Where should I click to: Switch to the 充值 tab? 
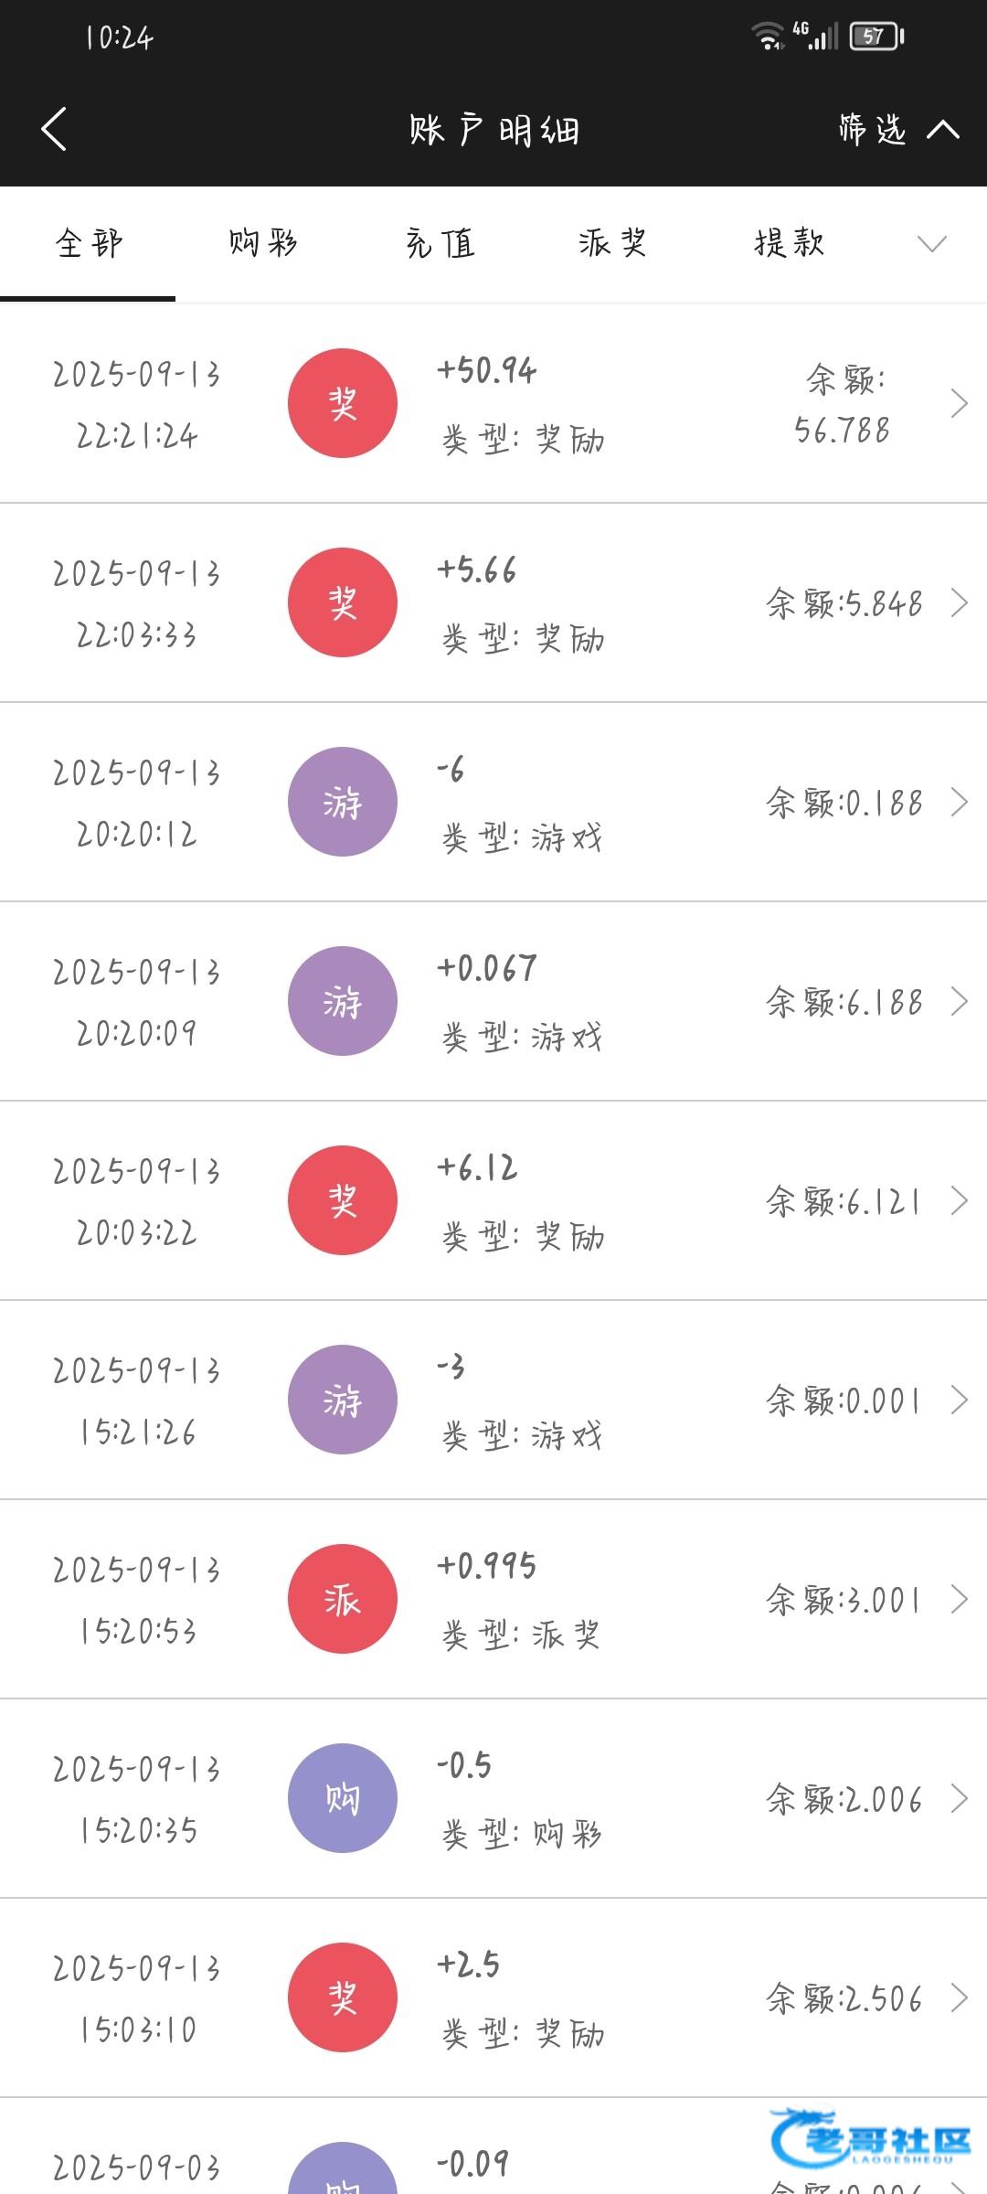[440, 243]
